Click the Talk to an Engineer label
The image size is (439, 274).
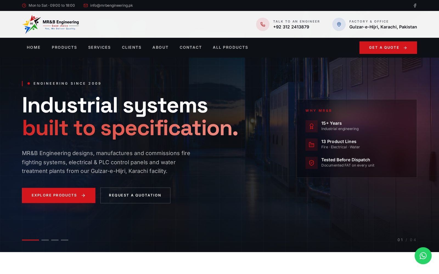(x=296, y=21)
